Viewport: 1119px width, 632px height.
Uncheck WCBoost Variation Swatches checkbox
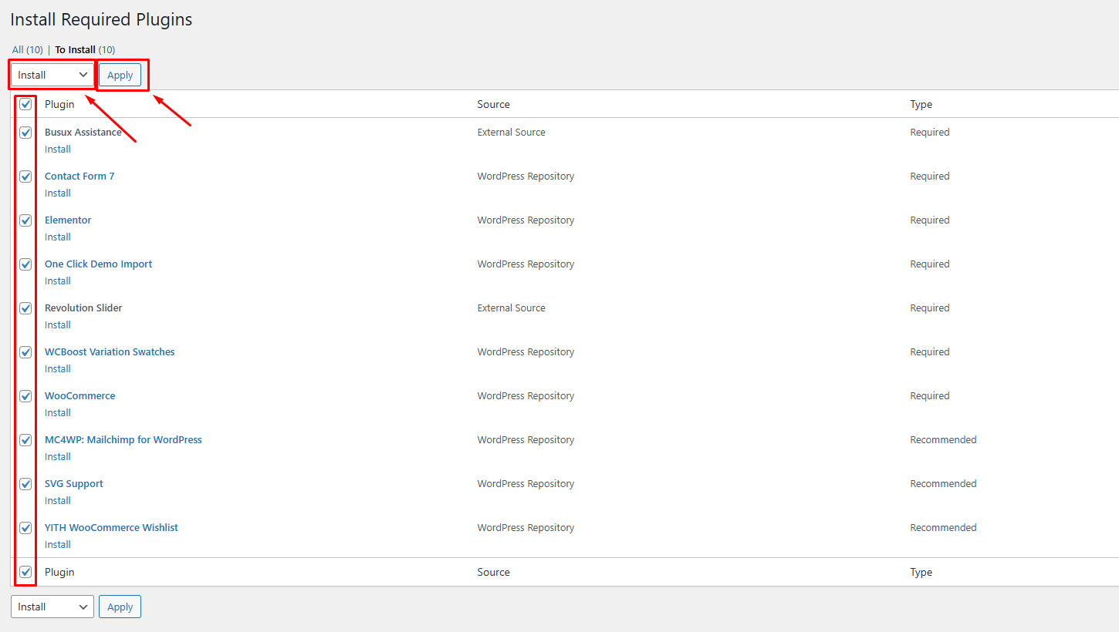click(x=25, y=352)
